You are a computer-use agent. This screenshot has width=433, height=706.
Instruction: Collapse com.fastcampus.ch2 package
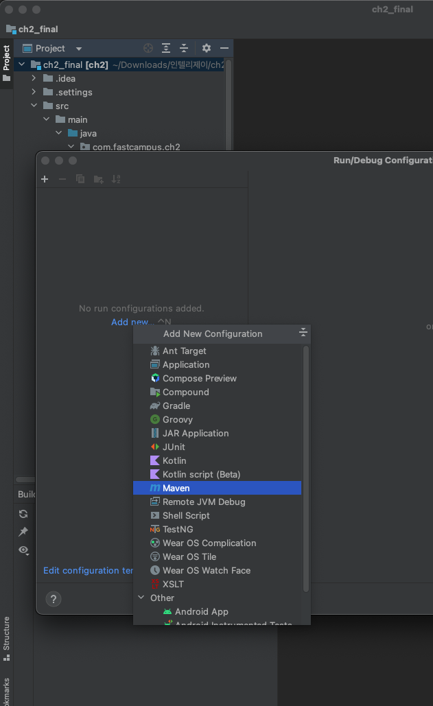tap(71, 146)
